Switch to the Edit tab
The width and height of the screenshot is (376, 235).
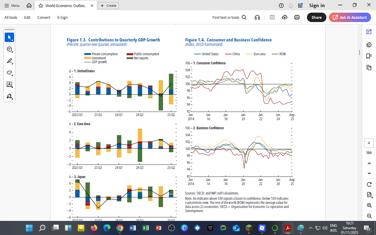point(27,17)
